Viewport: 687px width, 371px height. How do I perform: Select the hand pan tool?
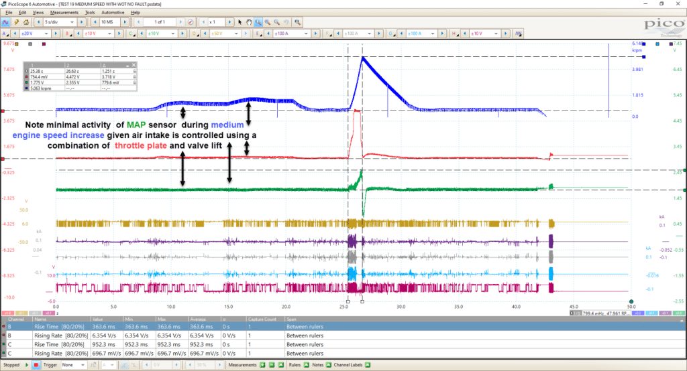click(249, 22)
